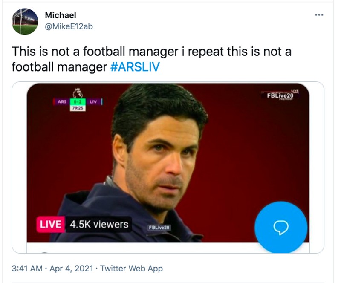Click the FBLive20 watermark logo
Image resolution: width=341 pixels, height=283 pixels.
point(280,95)
